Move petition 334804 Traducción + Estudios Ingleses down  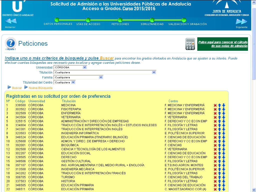(224, 125)
